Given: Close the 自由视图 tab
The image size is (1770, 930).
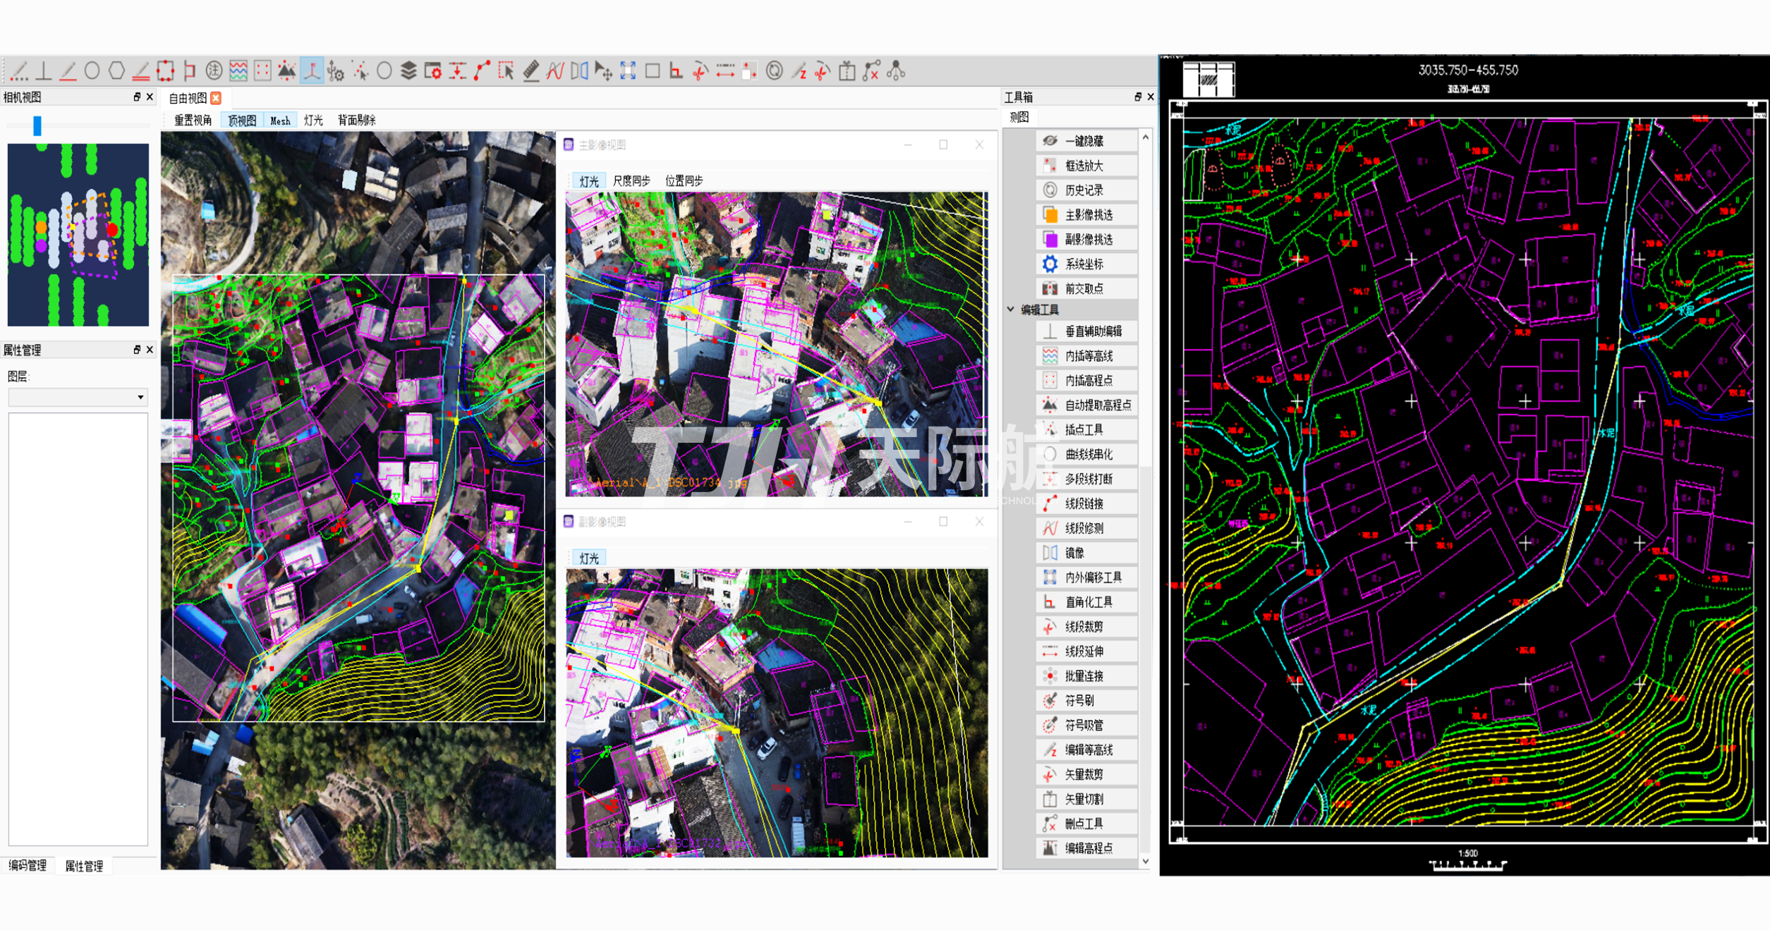Looking at the screenshot, I should click(216, 98).
